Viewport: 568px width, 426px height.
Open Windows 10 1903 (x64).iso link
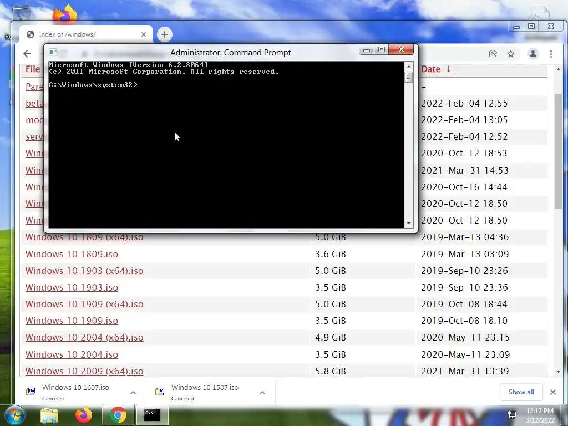click(x=84, y=271)
